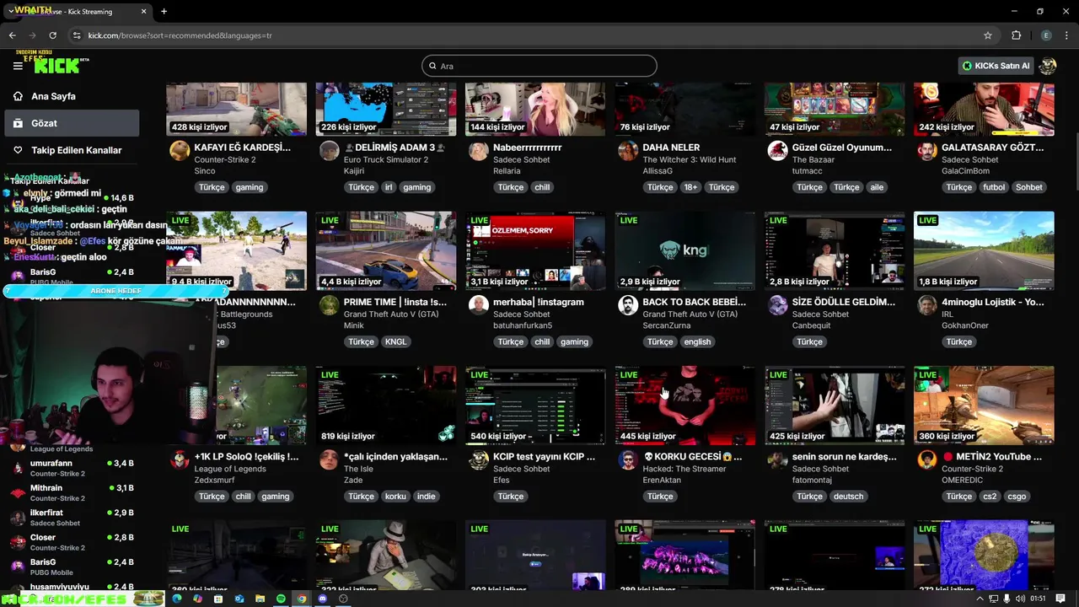Viewport: 1079px width, 607px height.
Task: Open the Chrome profile E icon
Action: [1046, 35]
